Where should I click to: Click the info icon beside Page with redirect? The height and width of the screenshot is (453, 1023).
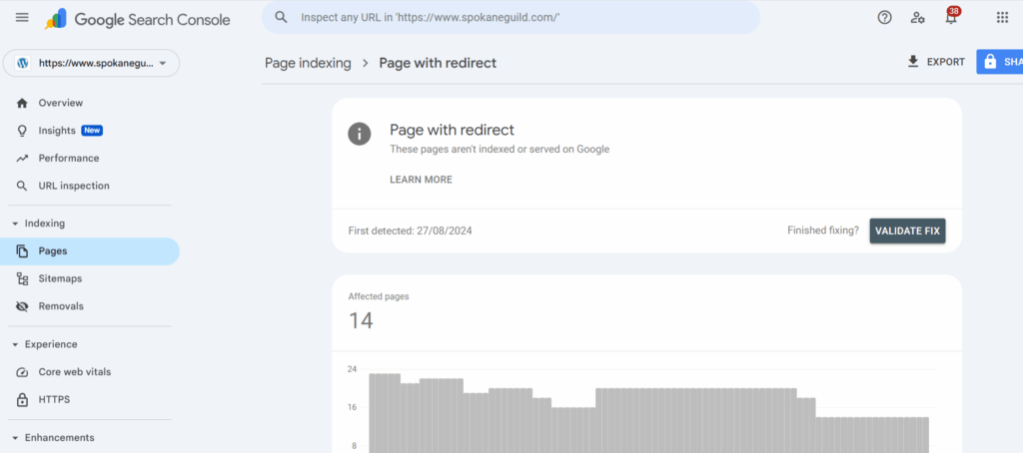click(x=360, y=134)
